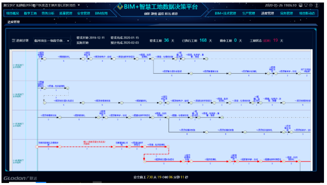Click the 工期状态 delay value 19

(275, 40)
